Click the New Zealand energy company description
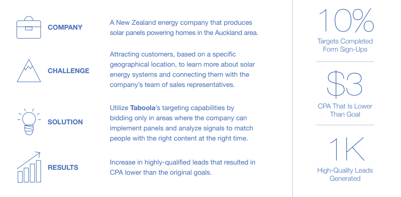This screenshot has width=401, height=197. click(x=183, y=28)
